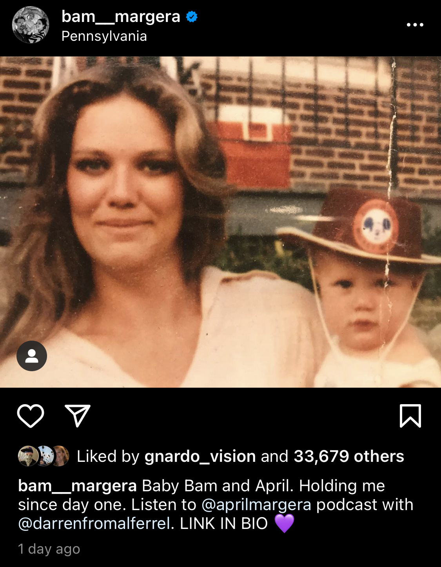Open the share paper plane icon
Viewport: 441px width, 567px height.
coord(78,416)
